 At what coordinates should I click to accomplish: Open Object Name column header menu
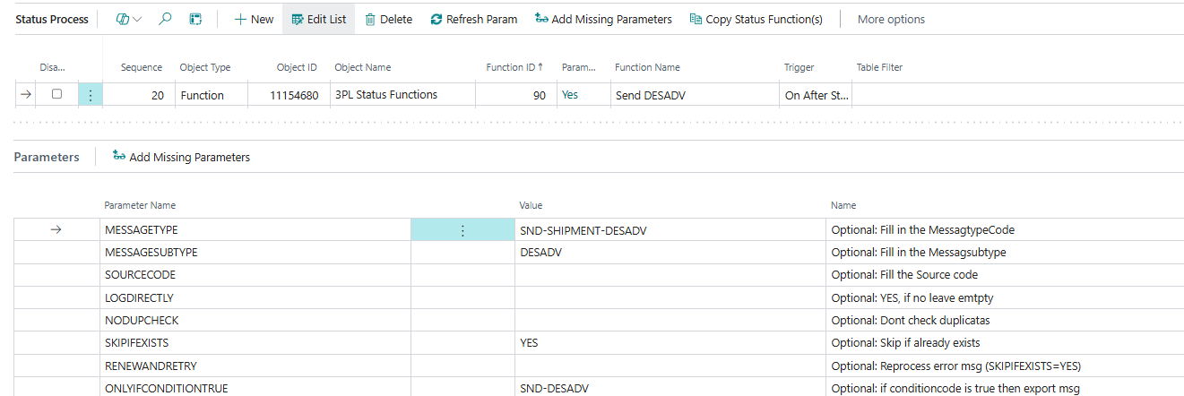[362, 67]
